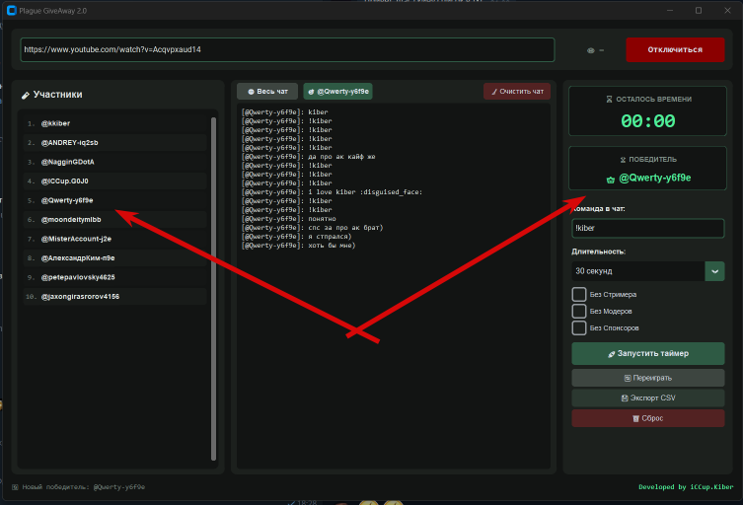The height and width of the screenshot is (505, 743).
Task: Click the winner name @Qwerty-y6f9e in ПОБЕДИТЕЛЬ box
Action: pyautogui.click(x=654, y=179)
